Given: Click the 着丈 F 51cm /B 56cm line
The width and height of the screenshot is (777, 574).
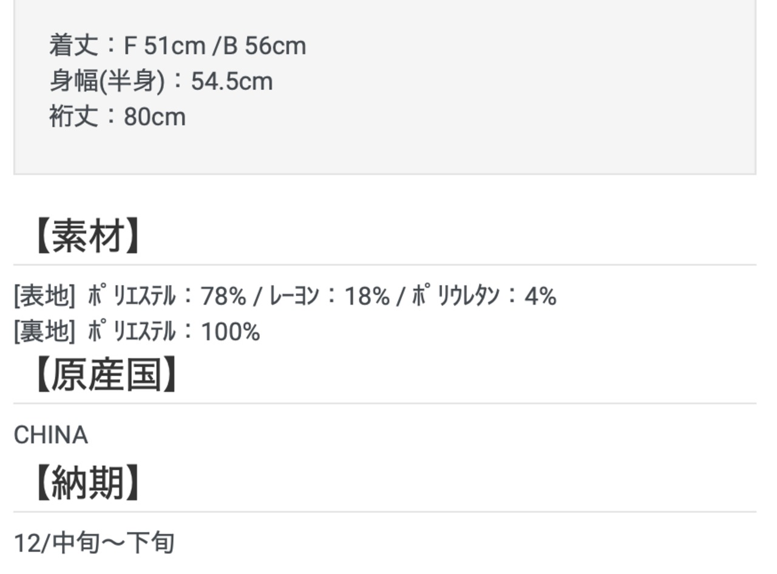Looking at the screenshot, I should (177, 46).
